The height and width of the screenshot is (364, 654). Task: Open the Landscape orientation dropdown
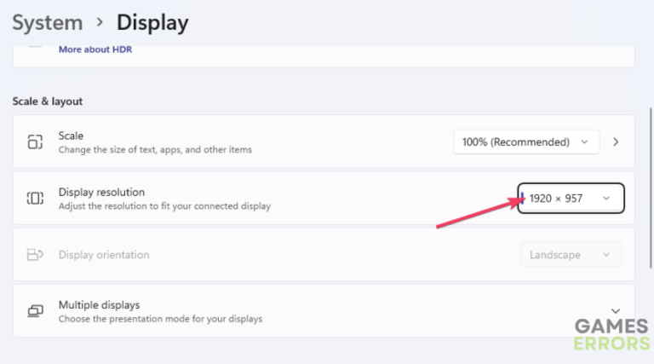(x=571, y=255)
